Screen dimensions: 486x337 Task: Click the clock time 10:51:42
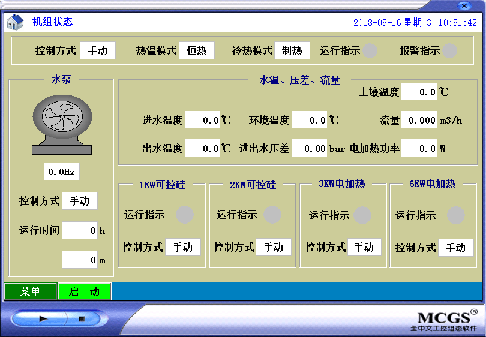(457, 23)
